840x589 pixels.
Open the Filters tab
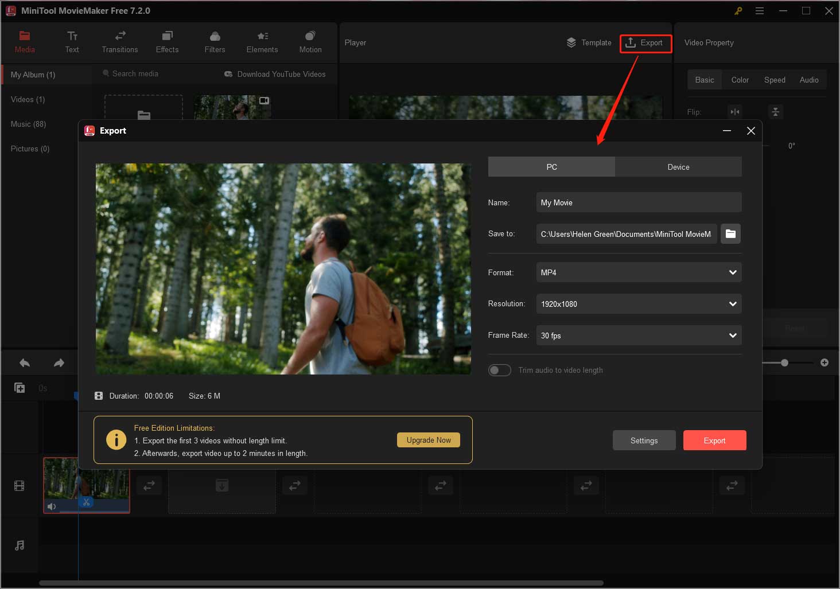pyautogui.click(x=215, y=42)
